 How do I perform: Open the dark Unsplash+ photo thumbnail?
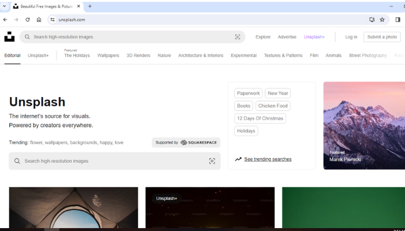(210, 207)
